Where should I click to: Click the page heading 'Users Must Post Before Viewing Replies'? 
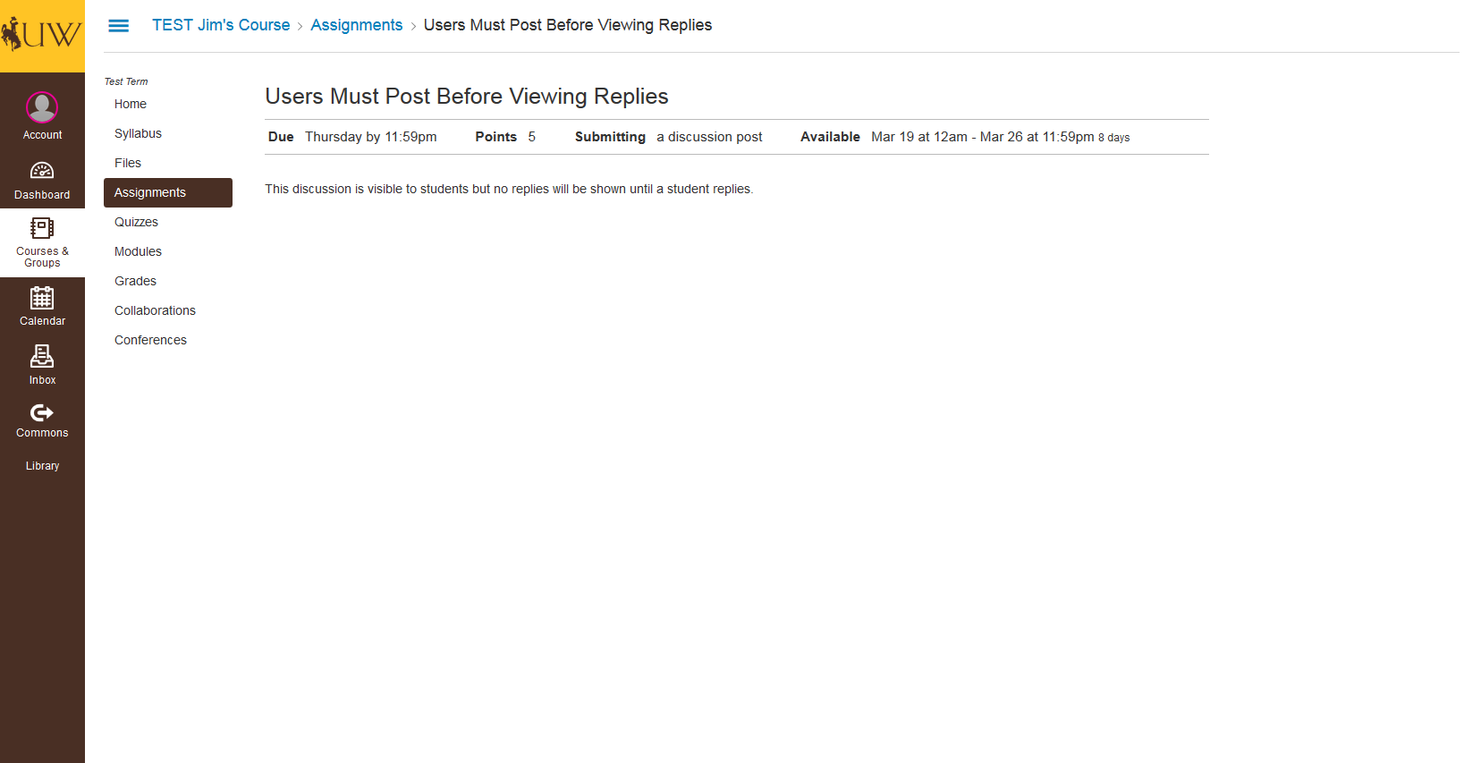(467, 97)
